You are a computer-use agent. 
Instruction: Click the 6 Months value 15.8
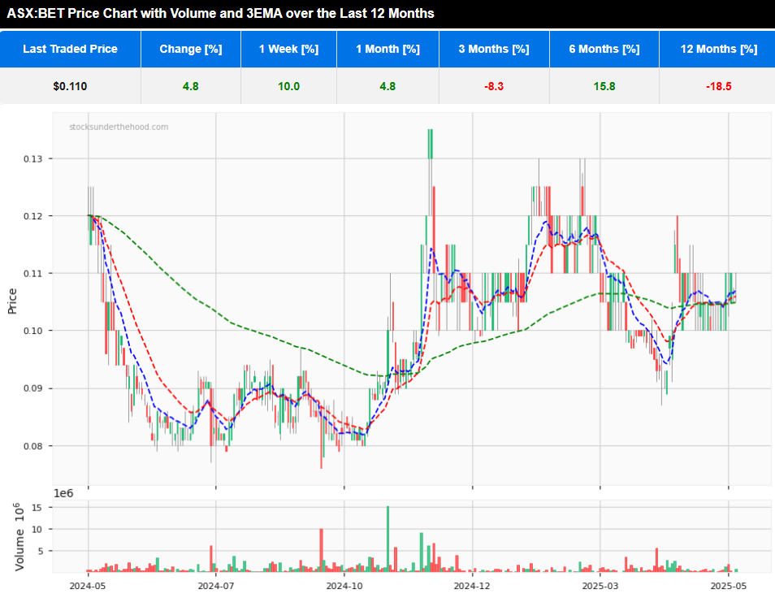coord(604,86)
